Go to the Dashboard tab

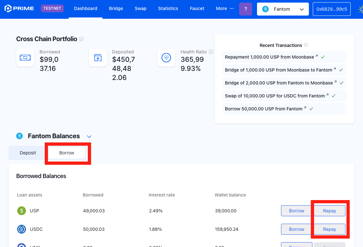tap(86, 8)
